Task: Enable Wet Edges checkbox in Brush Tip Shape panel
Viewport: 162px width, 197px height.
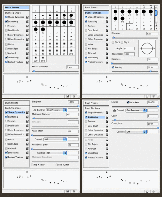Action: [86, 49]
